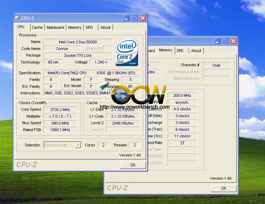265x204 pixels.
Task: Click the Multiplier value 'x 7.0 ( 6 - 7 )'
Action: [60, 116]
